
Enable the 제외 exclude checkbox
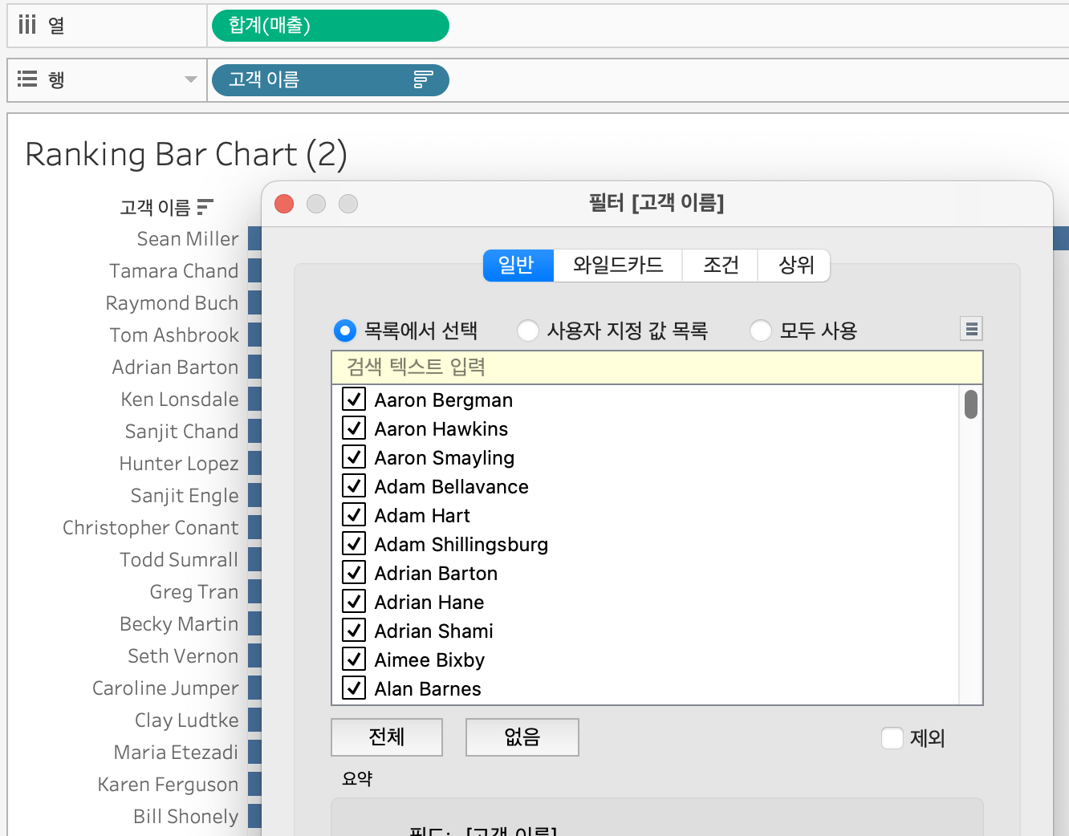(892, 737)
